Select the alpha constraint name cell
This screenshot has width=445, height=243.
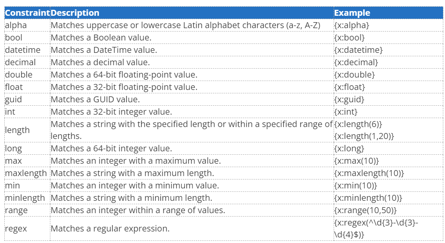(16, 25)
